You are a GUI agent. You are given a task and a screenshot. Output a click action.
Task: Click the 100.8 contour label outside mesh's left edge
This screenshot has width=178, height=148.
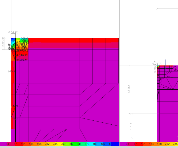[x=11, y=71]
